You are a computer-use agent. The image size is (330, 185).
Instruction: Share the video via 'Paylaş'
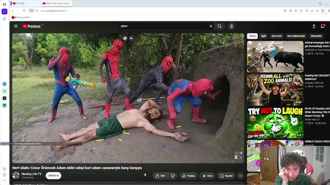pyautogui.click(x=188, y=176)
